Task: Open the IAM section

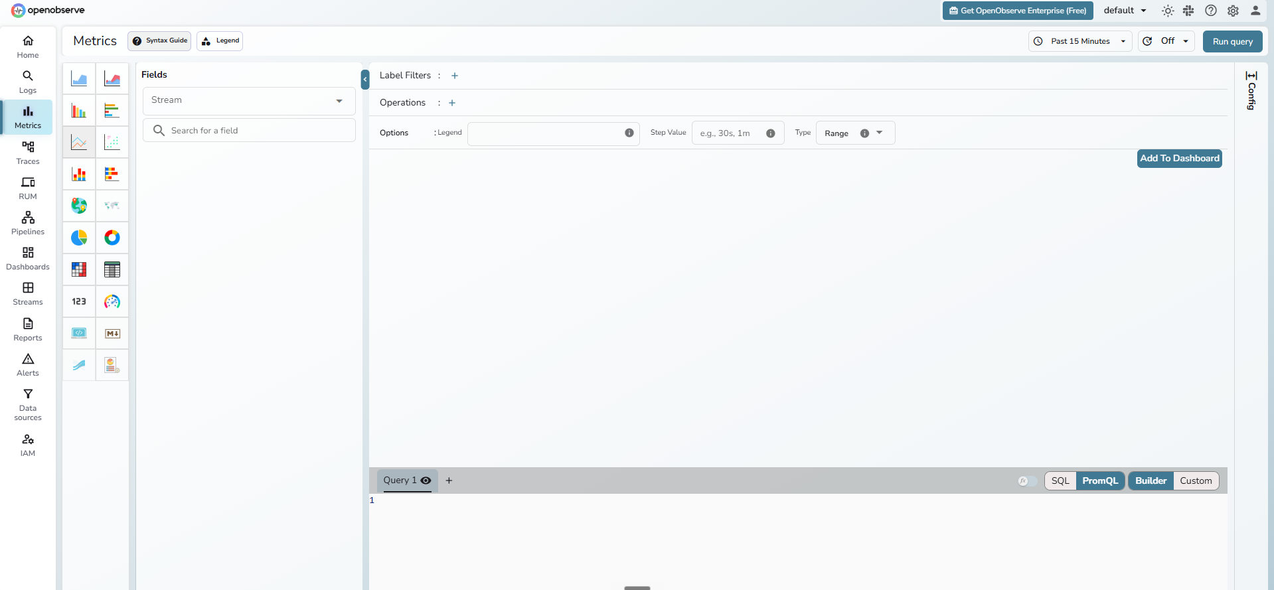Action: (x=28, y=445)
